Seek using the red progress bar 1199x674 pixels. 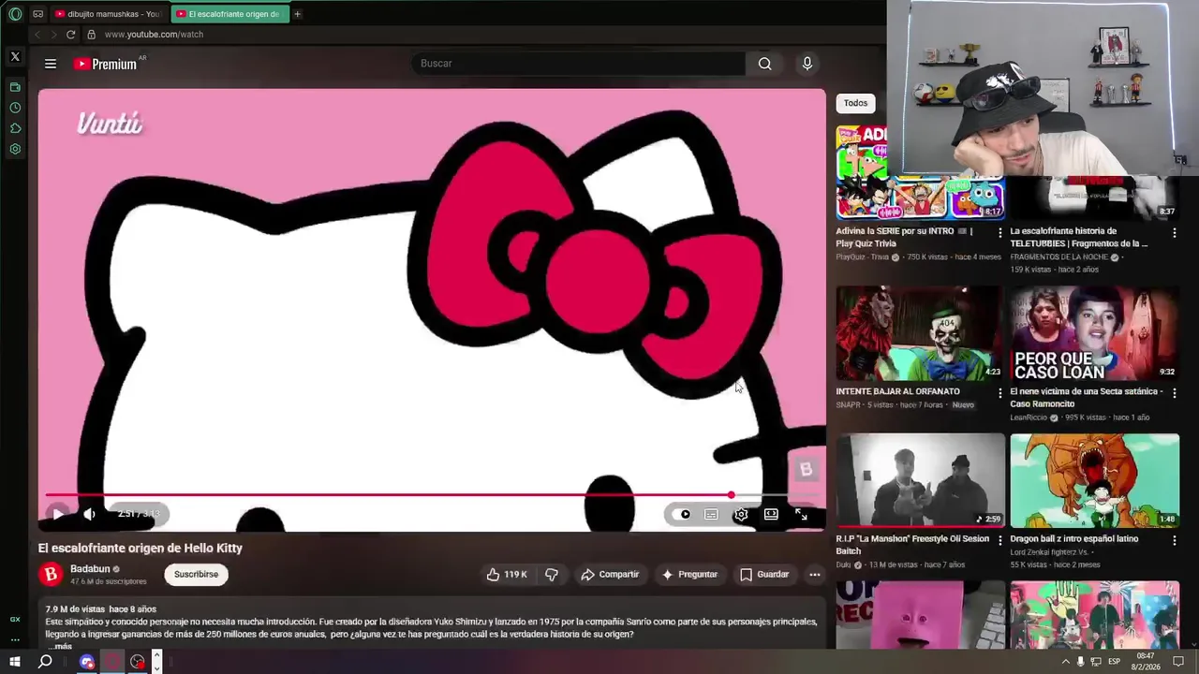click(431, 495)
